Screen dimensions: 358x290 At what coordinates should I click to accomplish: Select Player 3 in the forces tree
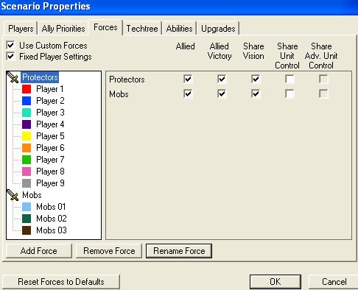(x=50, y=113)
